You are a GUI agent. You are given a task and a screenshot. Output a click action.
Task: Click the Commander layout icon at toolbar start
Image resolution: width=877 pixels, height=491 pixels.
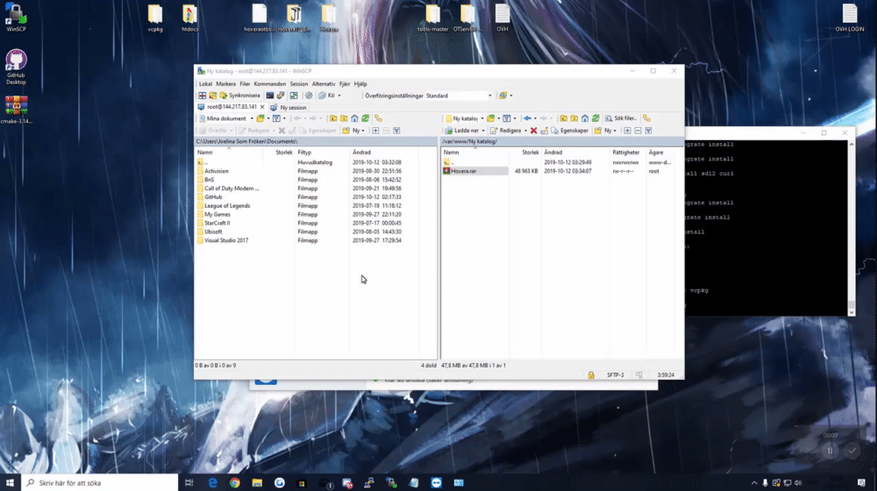(203, 96)
